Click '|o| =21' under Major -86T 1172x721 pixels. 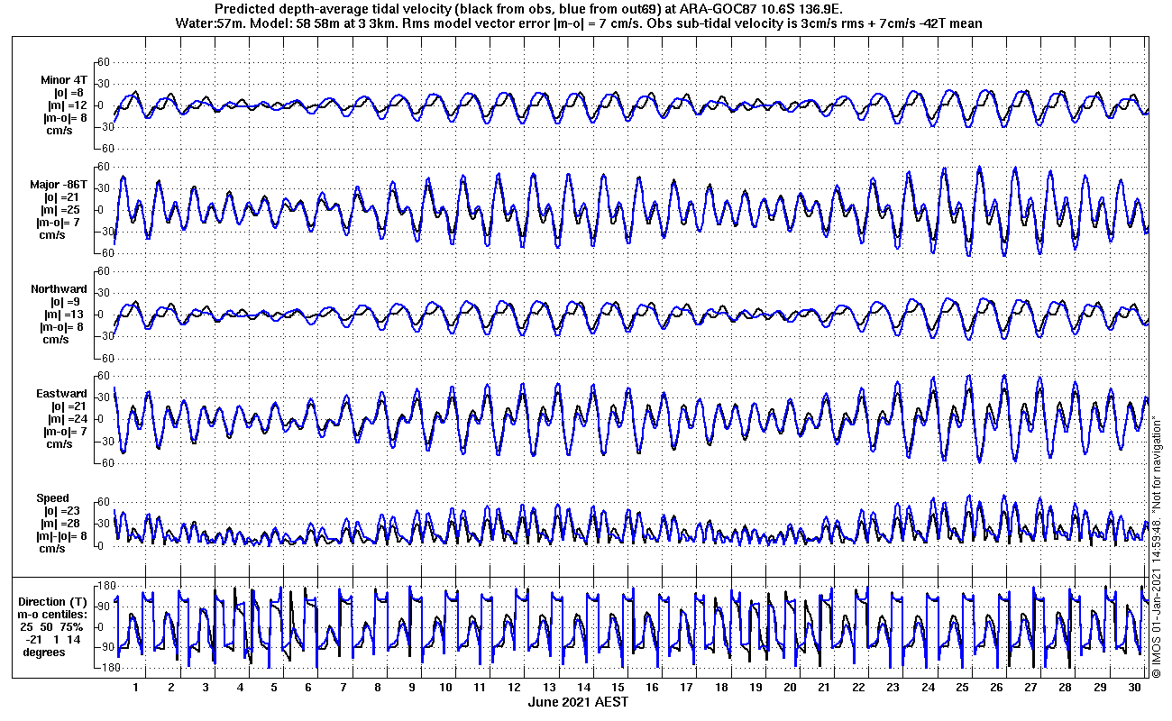pos(65,196)
